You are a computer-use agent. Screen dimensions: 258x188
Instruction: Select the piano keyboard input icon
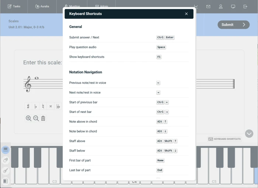[6, 150]
